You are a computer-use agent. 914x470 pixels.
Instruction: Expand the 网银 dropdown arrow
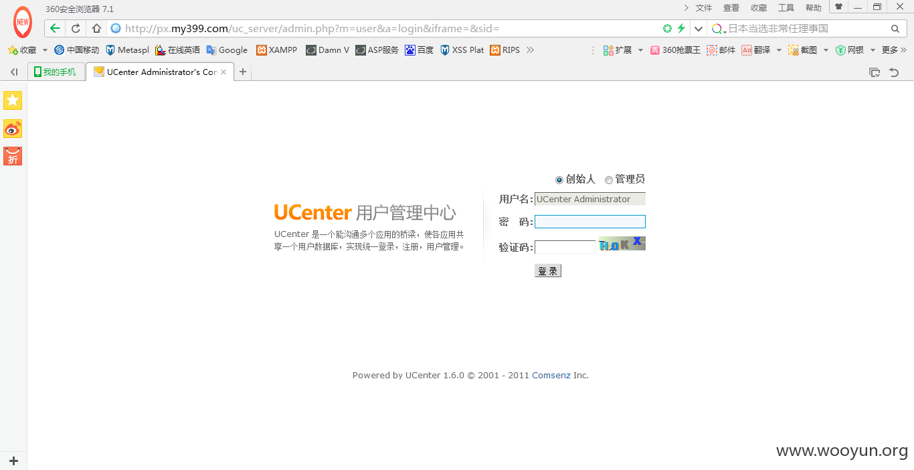[873, 50]
